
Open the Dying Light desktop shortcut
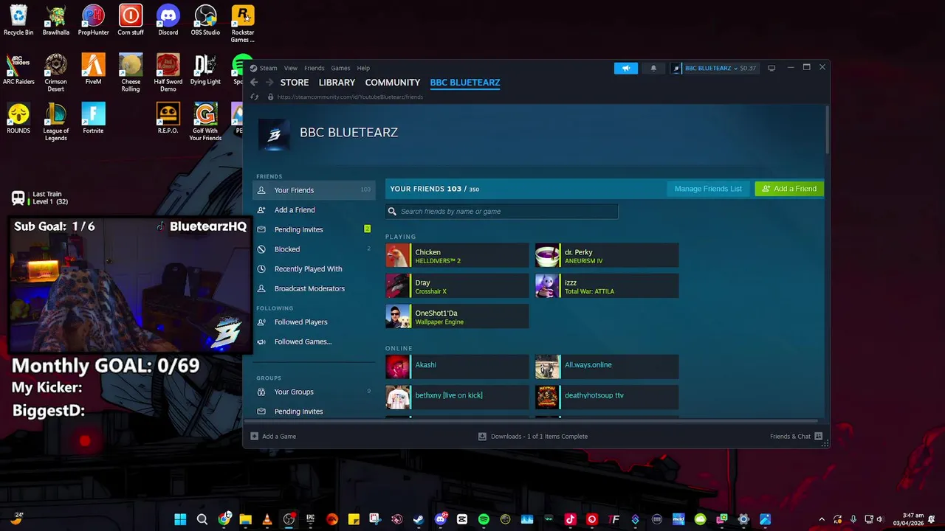point(205,69)
